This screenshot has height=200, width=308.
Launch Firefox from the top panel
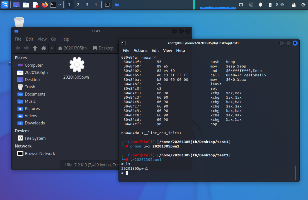click(45, 5)
